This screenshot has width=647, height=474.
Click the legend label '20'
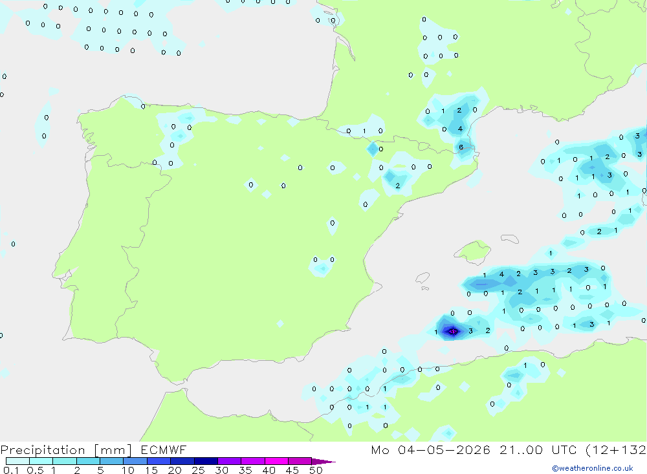(x=175, y=470)
